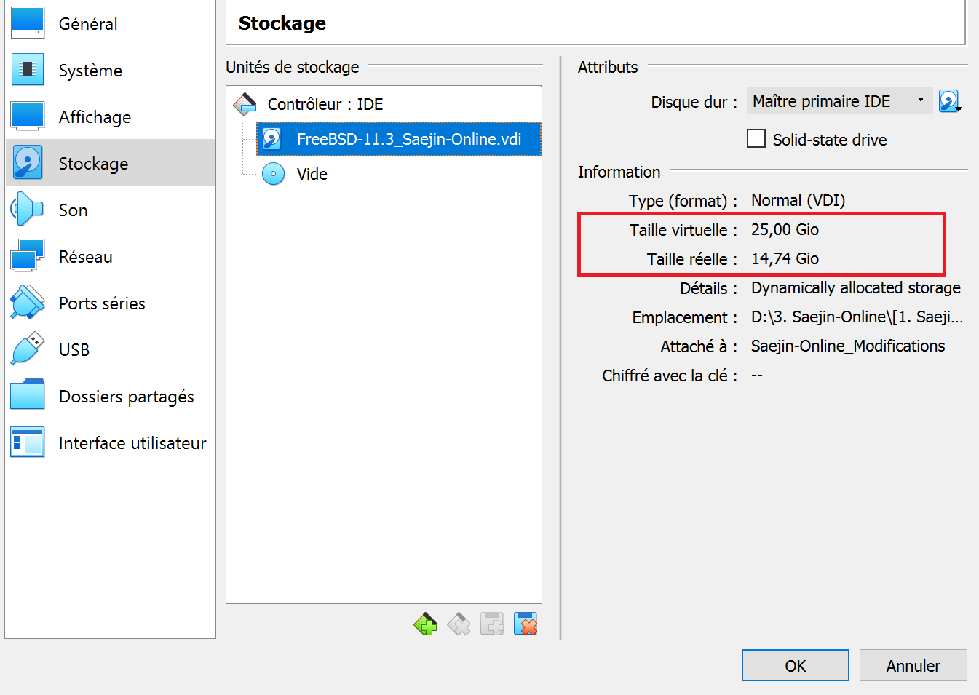The image size is (979, 695).
Task: Click the Dynamically allocated storage detail
Action: tap(856, 287)
